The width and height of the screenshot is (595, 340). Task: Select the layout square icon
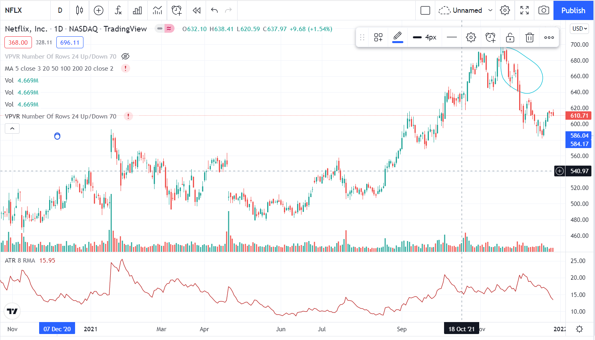click(425, 10)
